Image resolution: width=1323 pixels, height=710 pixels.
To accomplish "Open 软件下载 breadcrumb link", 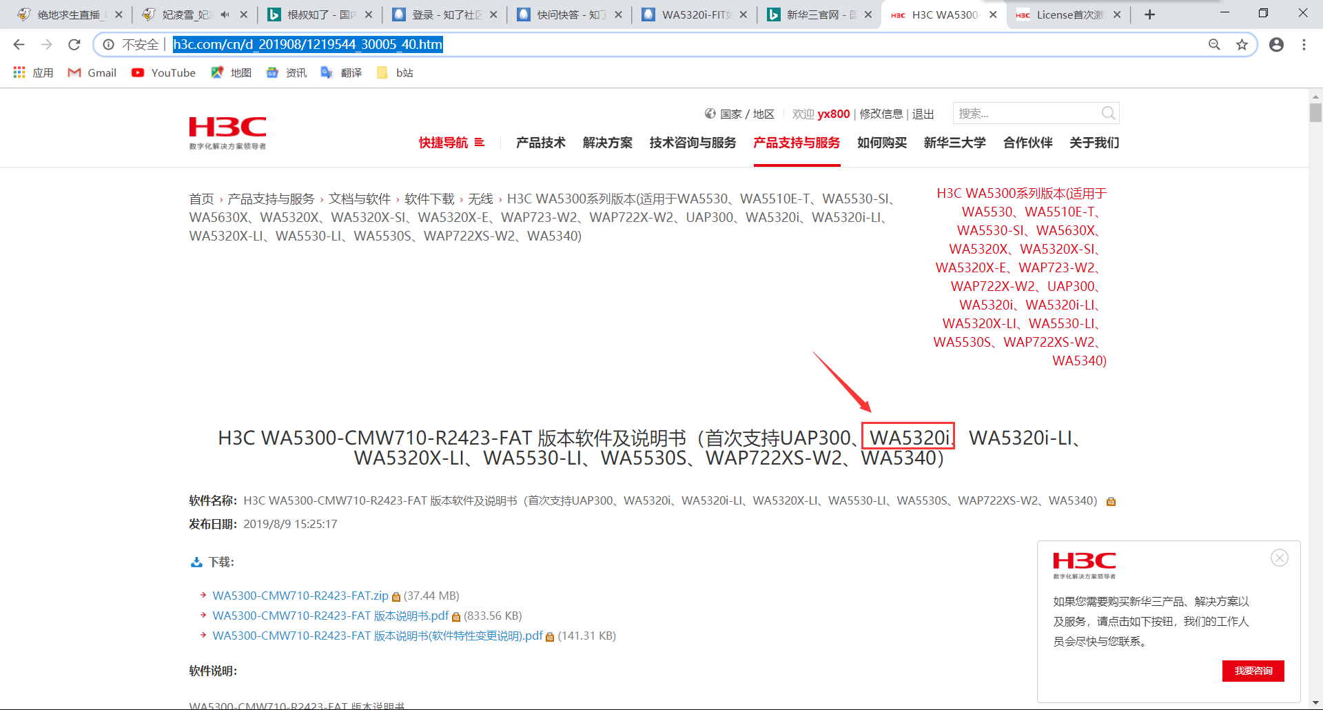I will click(429, 199).
